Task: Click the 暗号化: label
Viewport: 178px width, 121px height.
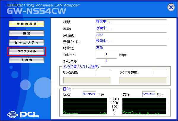Action: [x=69, y=48]
